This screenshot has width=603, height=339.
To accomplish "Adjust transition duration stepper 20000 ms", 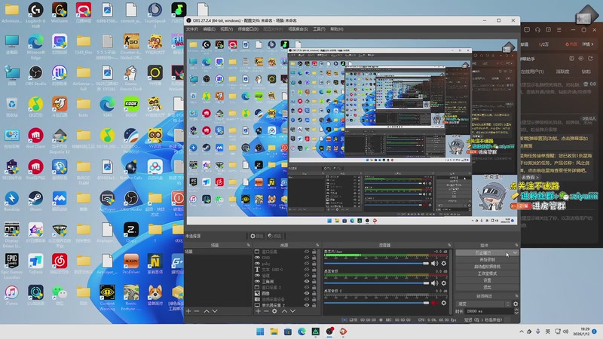I will pos(515,310).
